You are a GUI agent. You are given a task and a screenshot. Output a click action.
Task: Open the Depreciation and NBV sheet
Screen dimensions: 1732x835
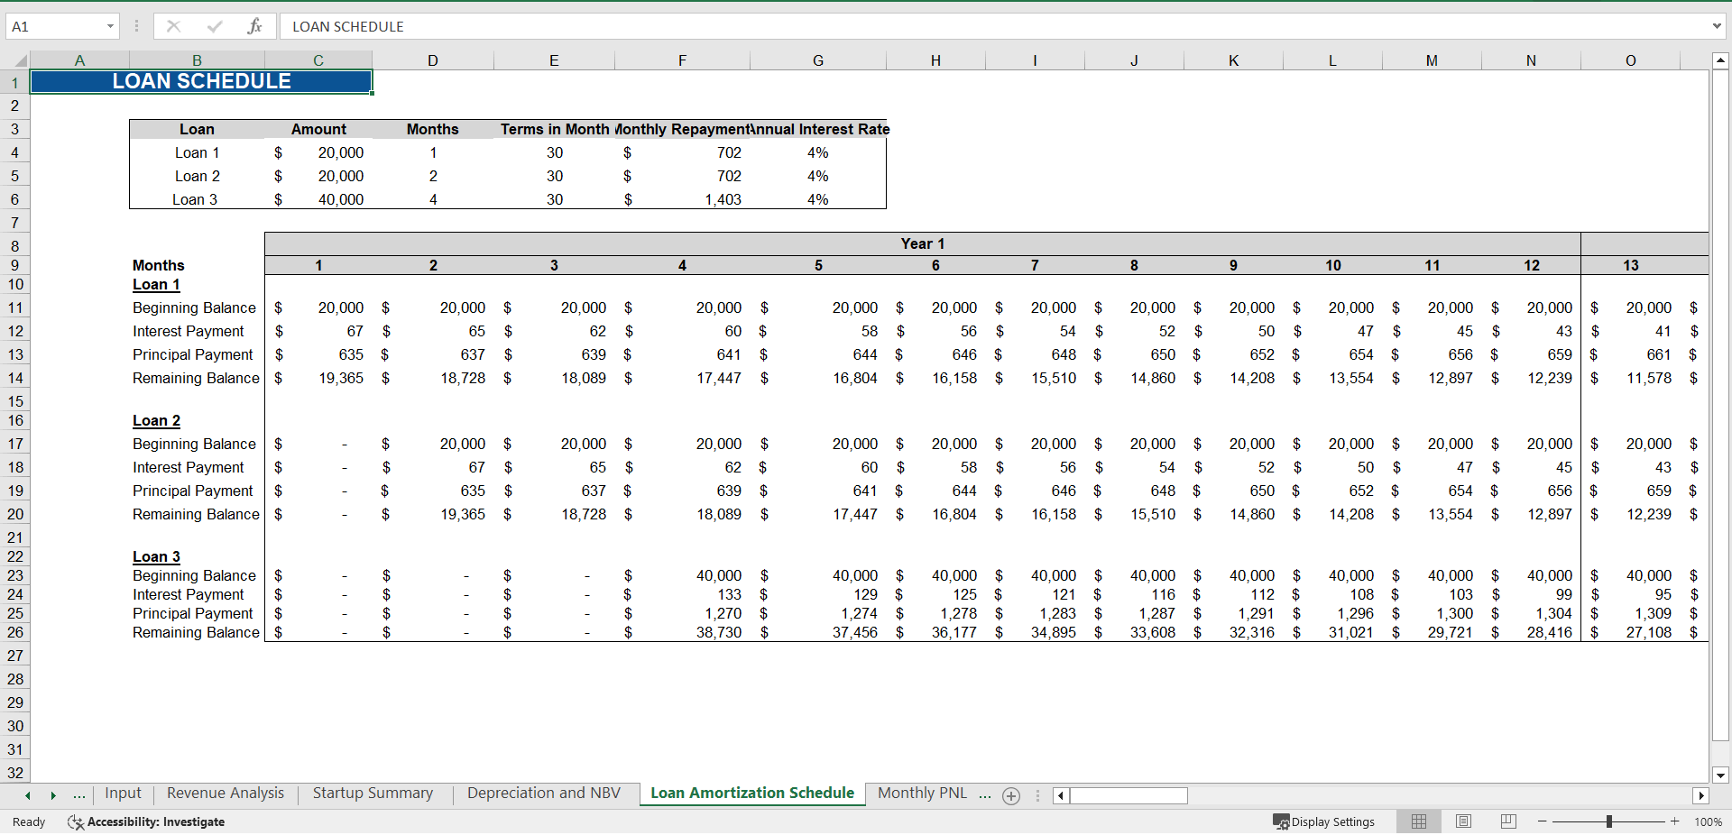coord(543,794)
